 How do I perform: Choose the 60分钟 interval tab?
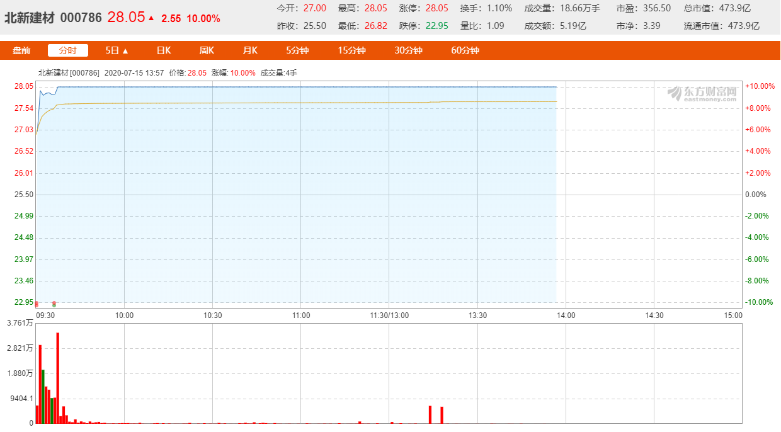click(x=465, y=50)
